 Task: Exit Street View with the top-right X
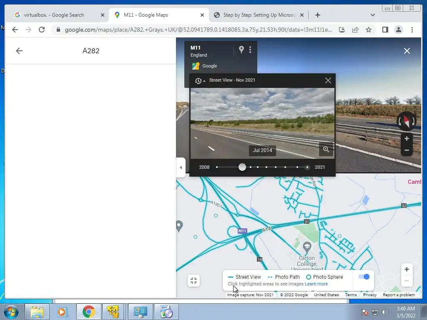(407, 51)
